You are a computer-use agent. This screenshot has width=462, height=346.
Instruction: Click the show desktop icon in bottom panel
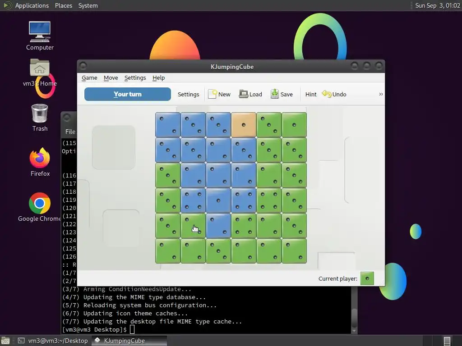[5, 341]
